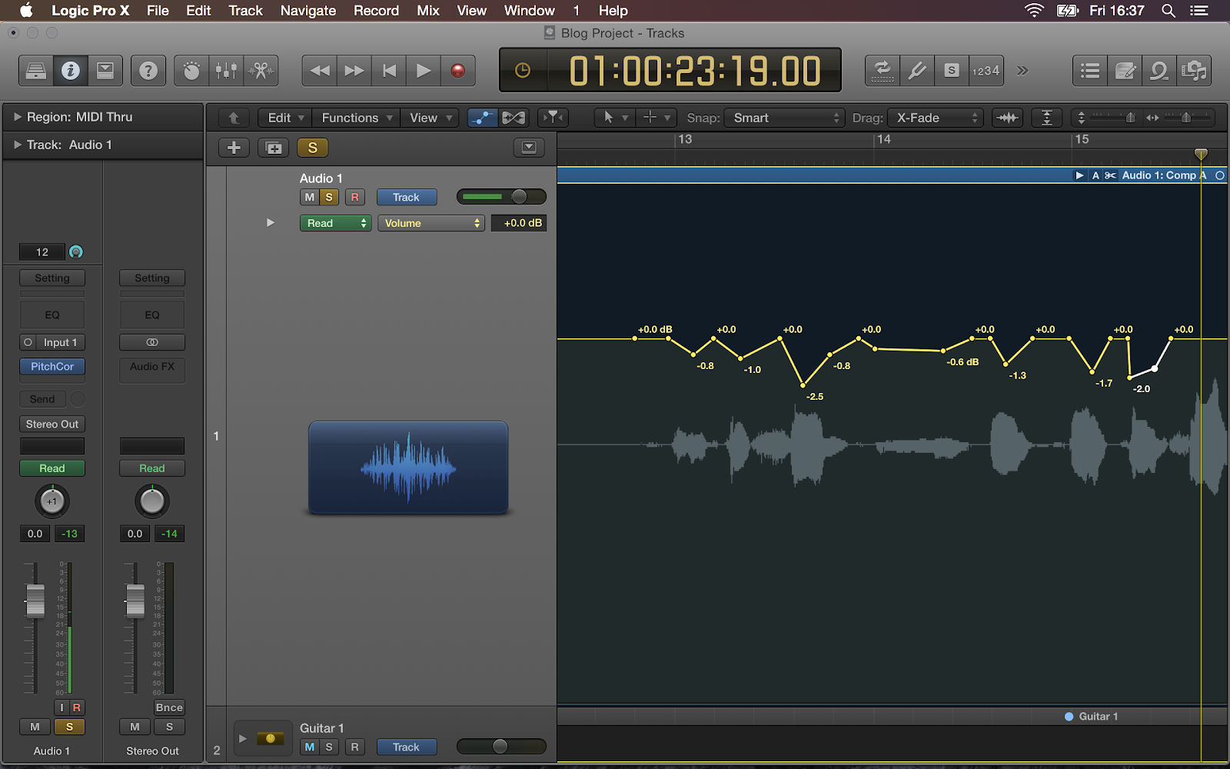The height and width of the screenshot is (769, 1230).
Task: Open Quick Help question mark button
Action: [x=148, y=71]
